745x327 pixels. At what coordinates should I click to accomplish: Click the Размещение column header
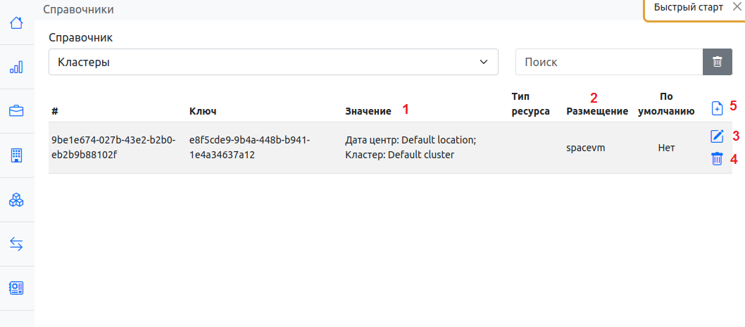point(596,111)
